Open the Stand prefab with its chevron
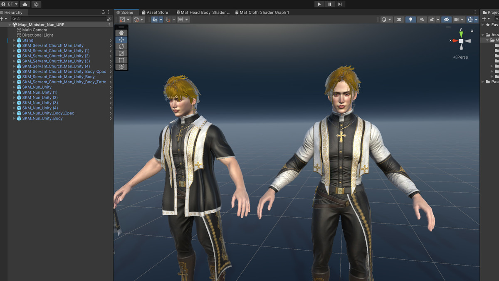Image resolution: width=499 pixels, height=281 pixels. (111, 40)
